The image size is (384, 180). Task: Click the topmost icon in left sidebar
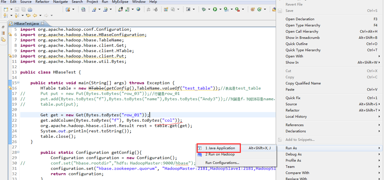tap(3, 27)
